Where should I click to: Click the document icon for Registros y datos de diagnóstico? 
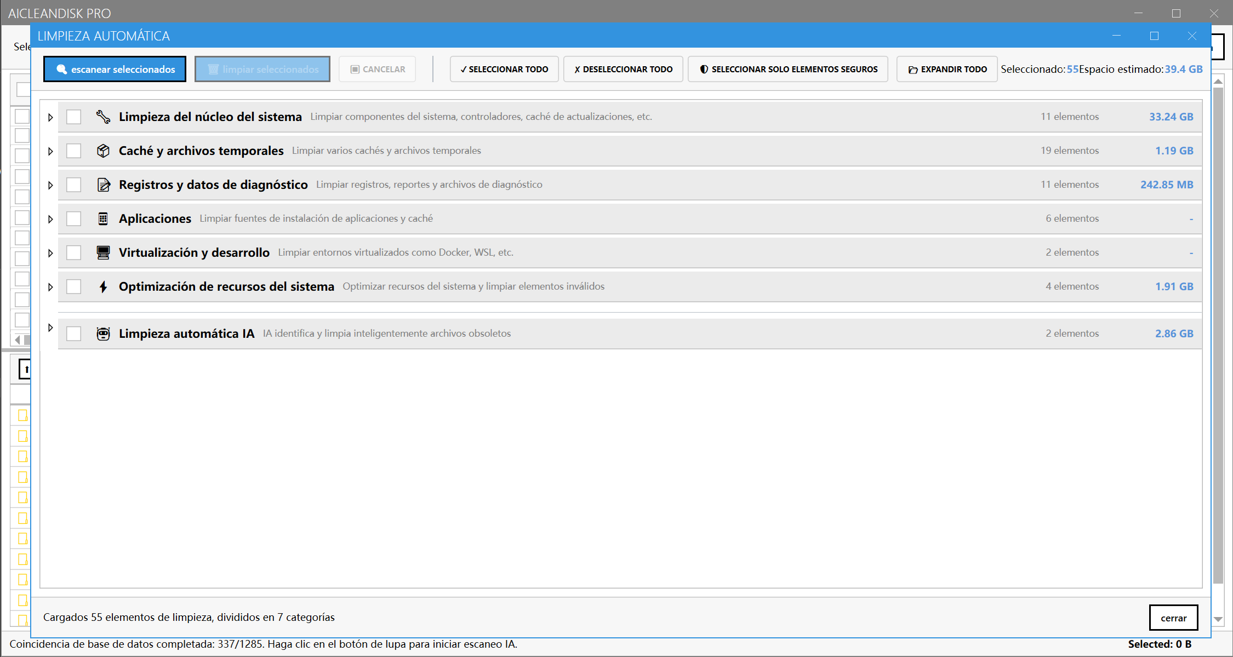(104, 185)
